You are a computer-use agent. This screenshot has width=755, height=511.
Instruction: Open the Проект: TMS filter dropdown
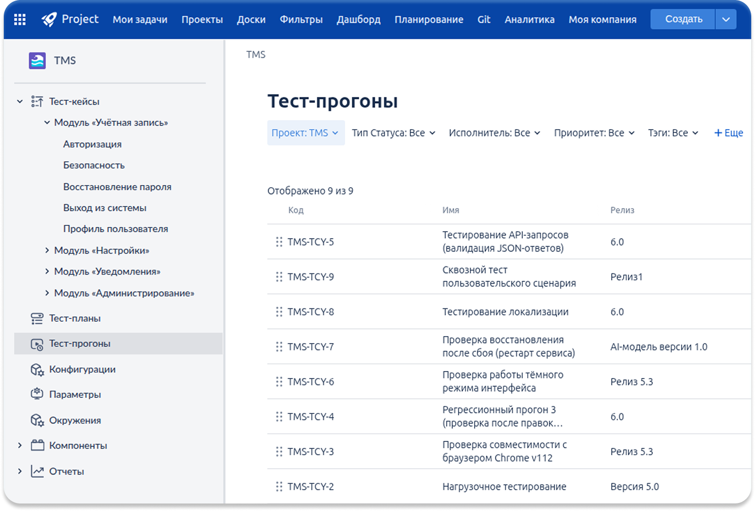coord(305,133)
